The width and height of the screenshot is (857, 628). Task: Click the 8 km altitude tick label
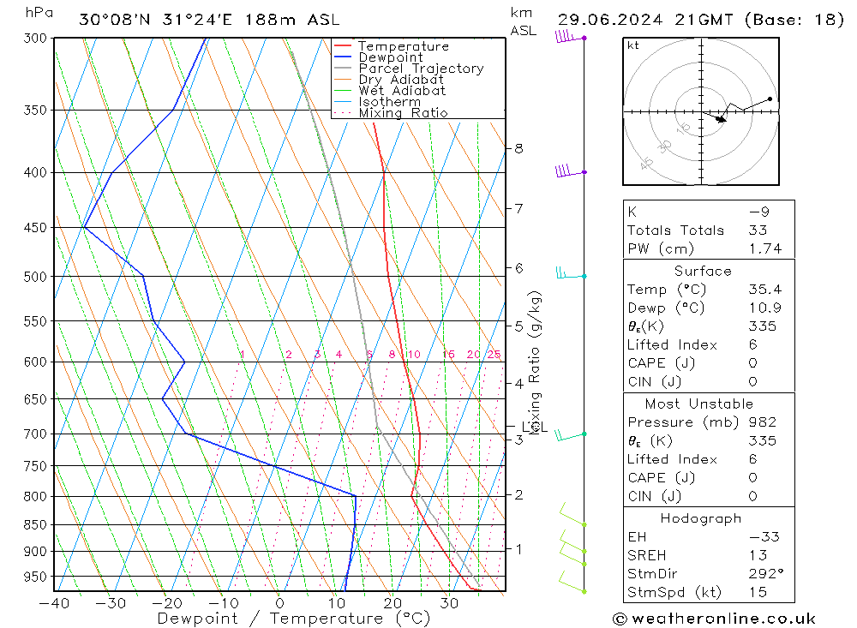click(x=518, y=149)
